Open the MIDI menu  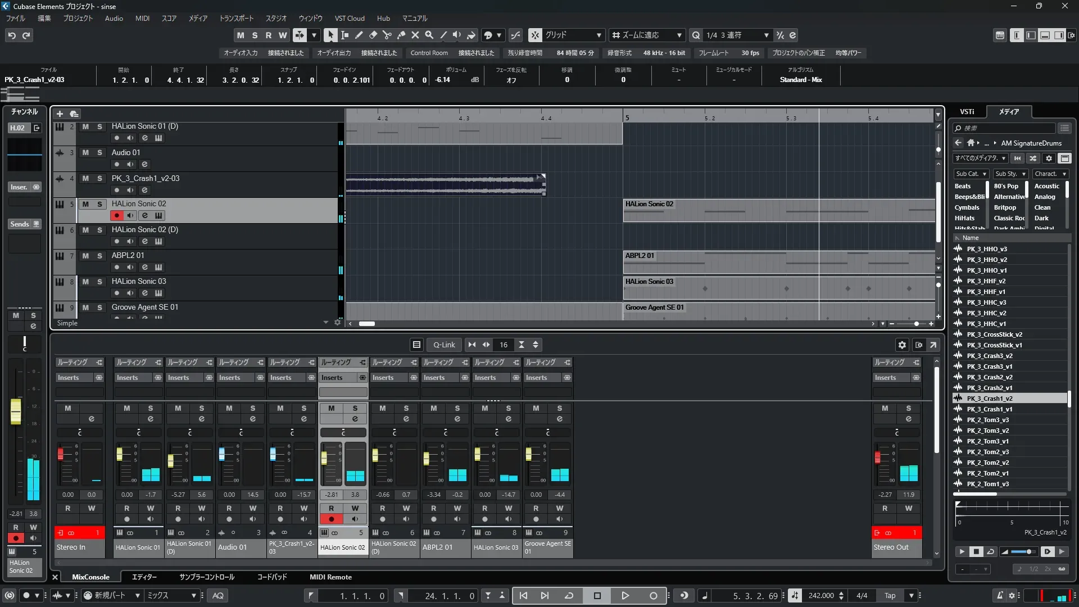click(142, 18)
